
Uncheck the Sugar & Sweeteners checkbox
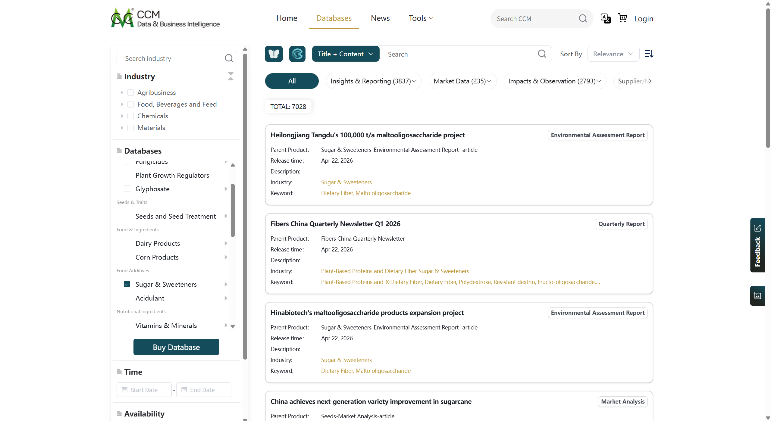(127, 284)
